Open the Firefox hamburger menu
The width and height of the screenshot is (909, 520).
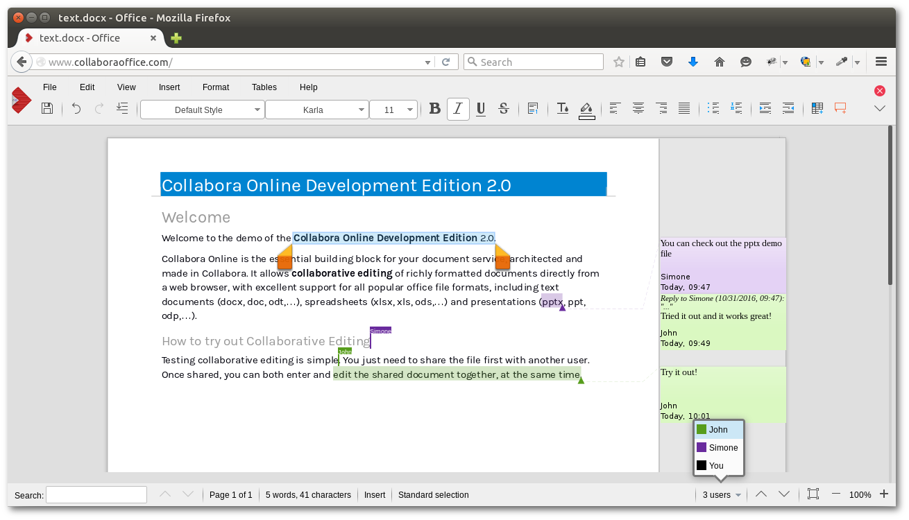pos(881,62)
